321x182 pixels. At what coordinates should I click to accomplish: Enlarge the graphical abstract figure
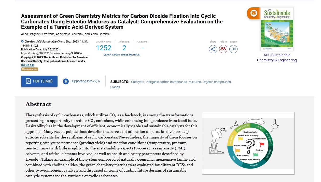(248, 143)
